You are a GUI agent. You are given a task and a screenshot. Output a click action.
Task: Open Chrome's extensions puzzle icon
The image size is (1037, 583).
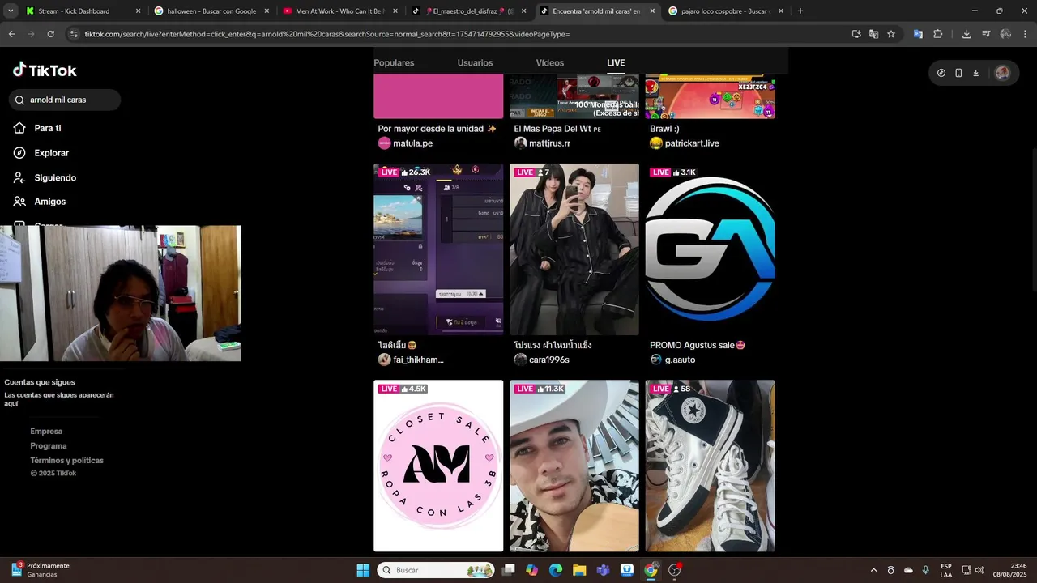click(938, 34)
